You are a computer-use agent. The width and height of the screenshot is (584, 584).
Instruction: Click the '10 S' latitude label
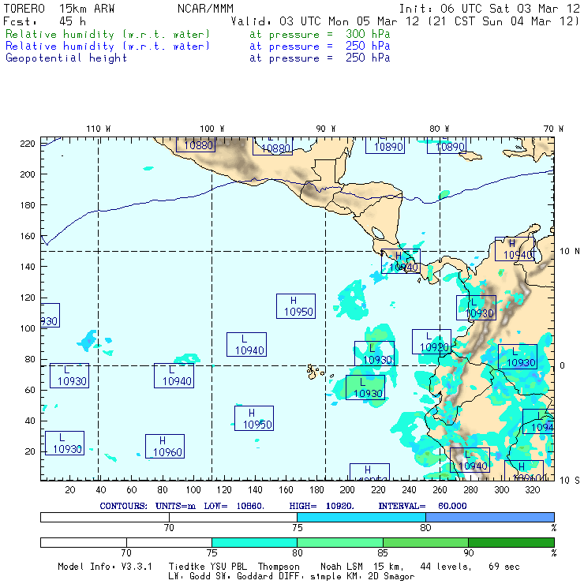tap(570, 481)
